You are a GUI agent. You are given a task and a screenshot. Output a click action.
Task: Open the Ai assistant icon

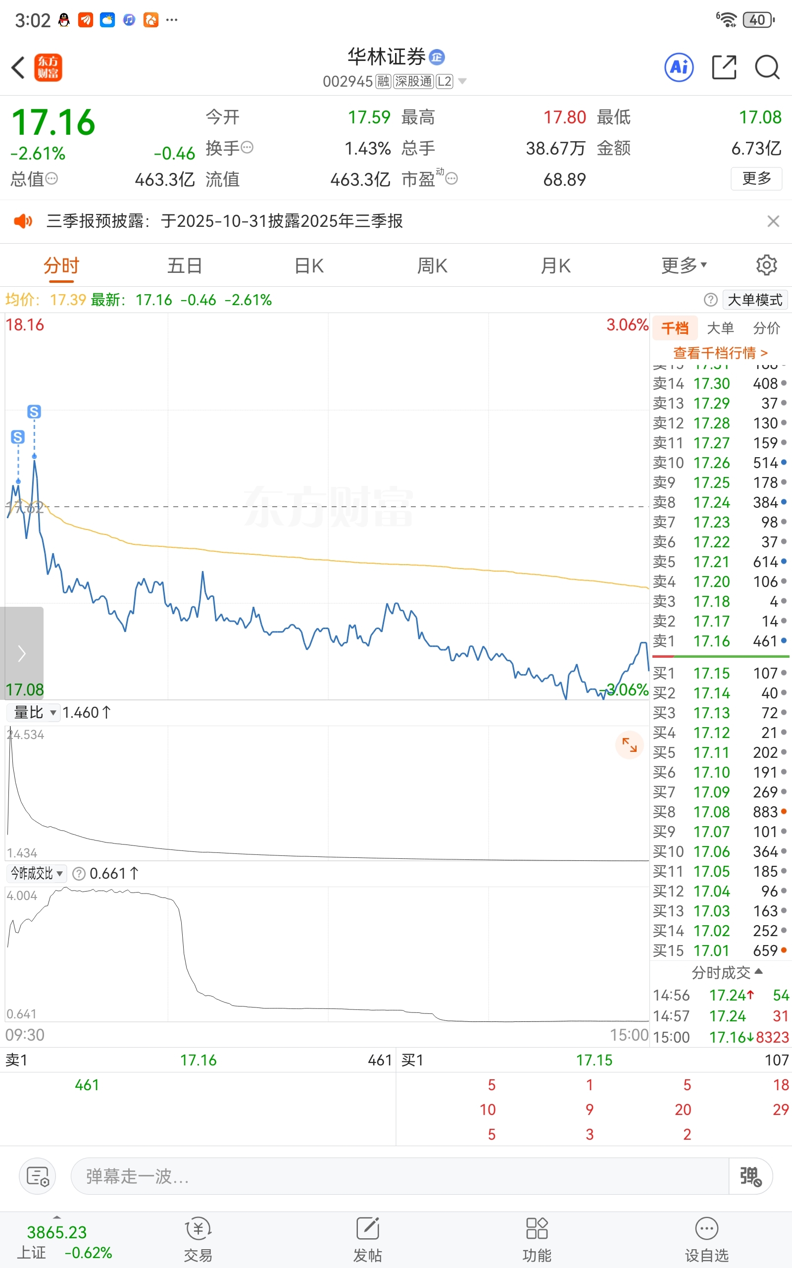point(679,67)
